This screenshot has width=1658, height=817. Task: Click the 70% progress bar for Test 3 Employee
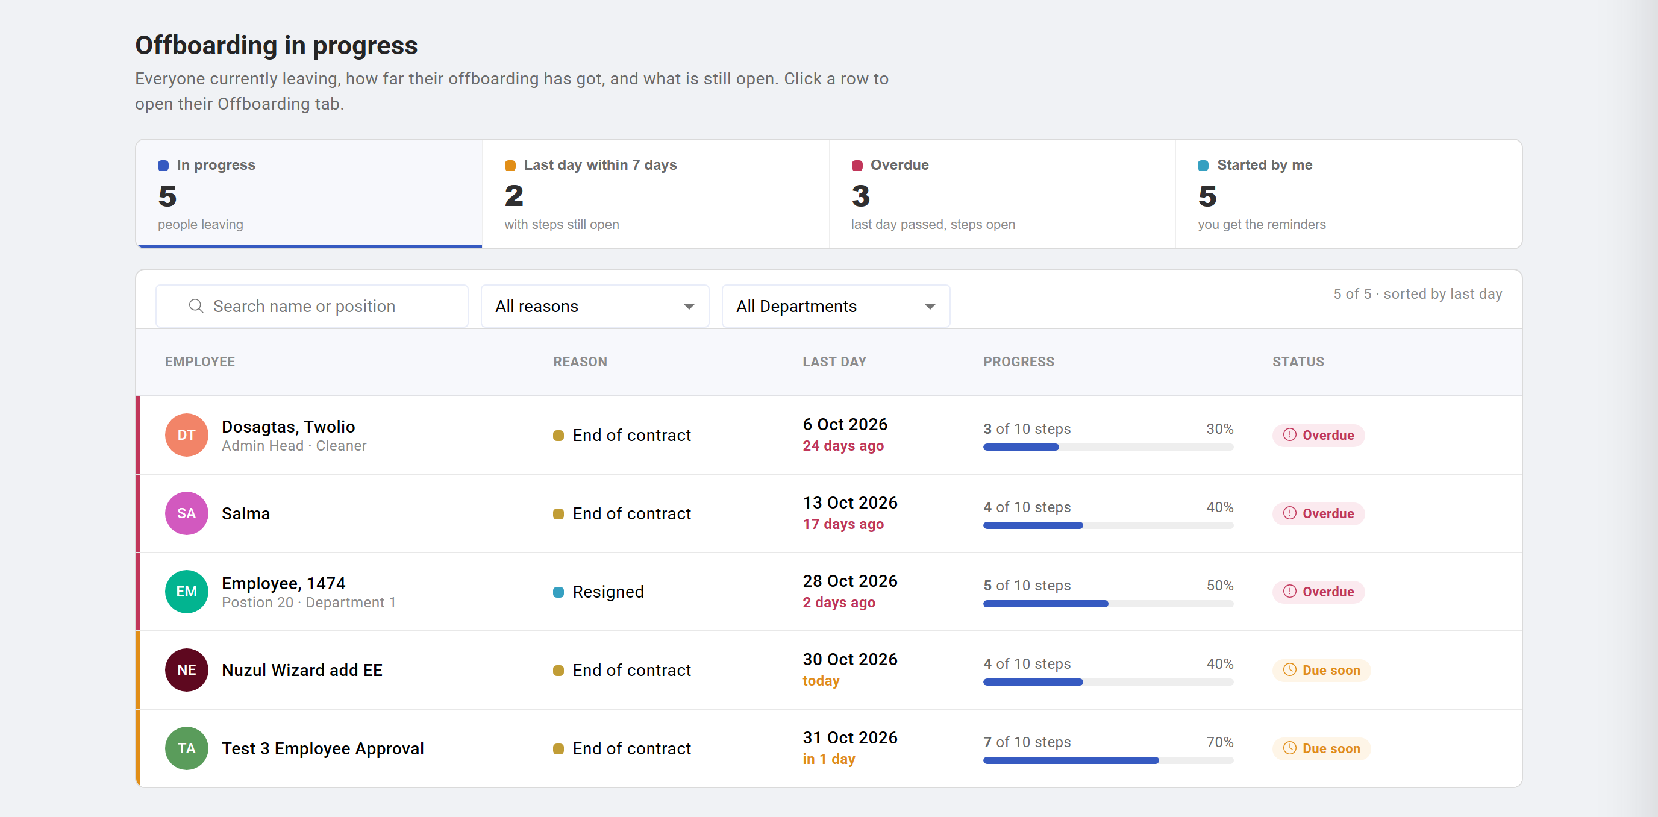(1109, 760)
